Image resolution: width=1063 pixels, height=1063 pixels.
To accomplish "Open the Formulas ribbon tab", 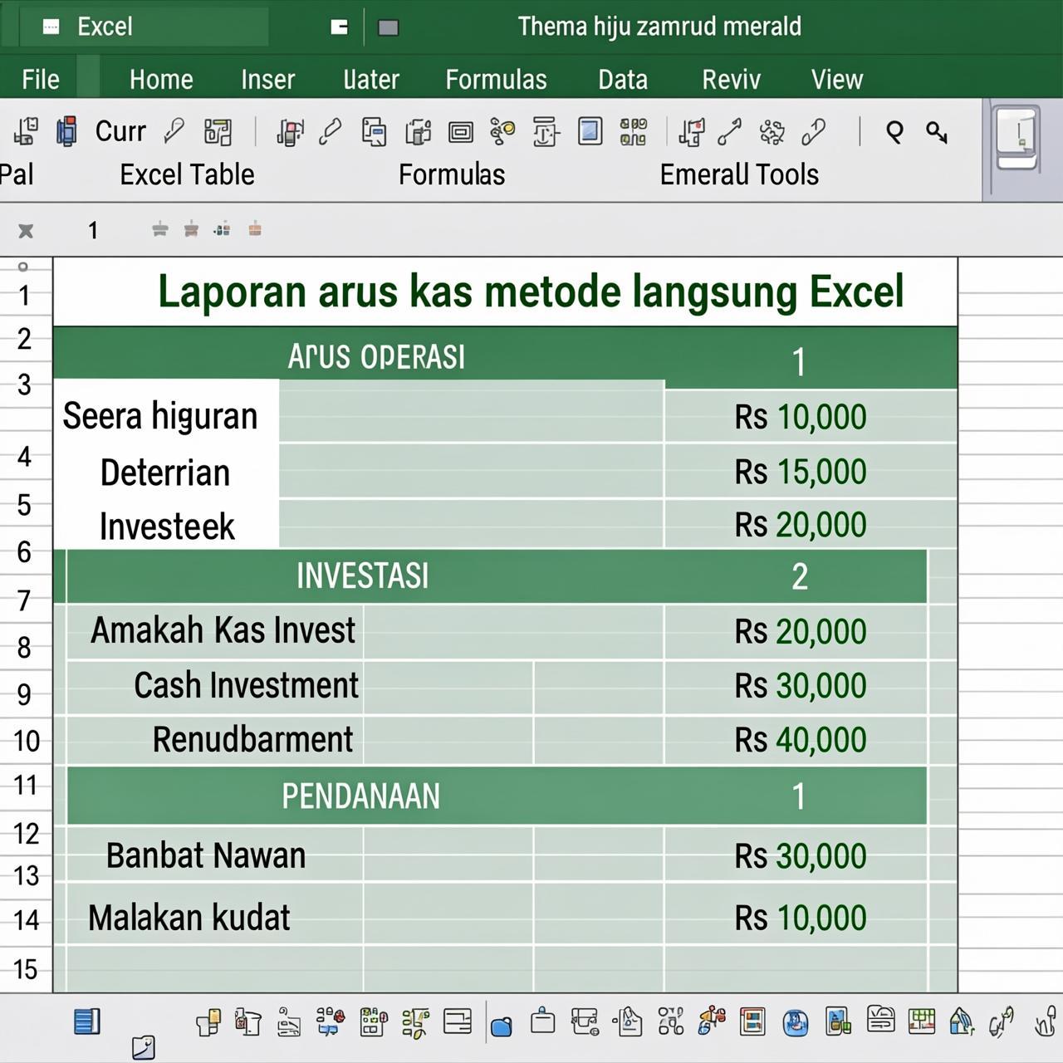I will (496, 80).
